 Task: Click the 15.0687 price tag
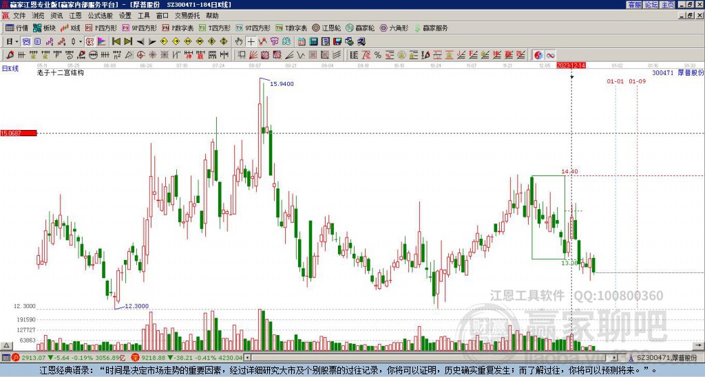tap(19, 133)
